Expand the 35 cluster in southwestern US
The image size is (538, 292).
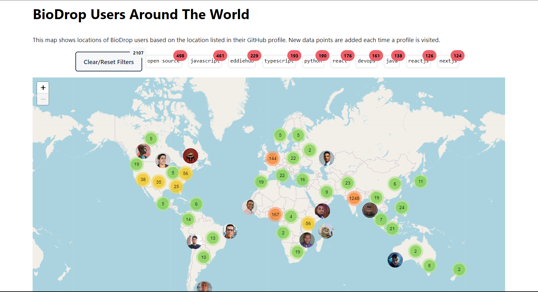click(159, 182)
